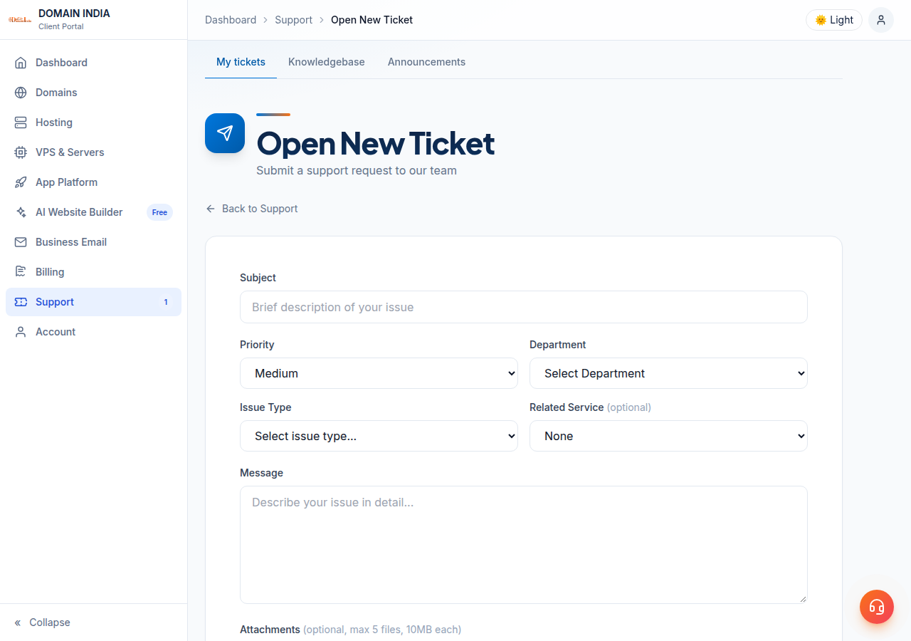
Task: Click the paper plane ticket icon
Action: pyautogui.click(x=225, y=133)
